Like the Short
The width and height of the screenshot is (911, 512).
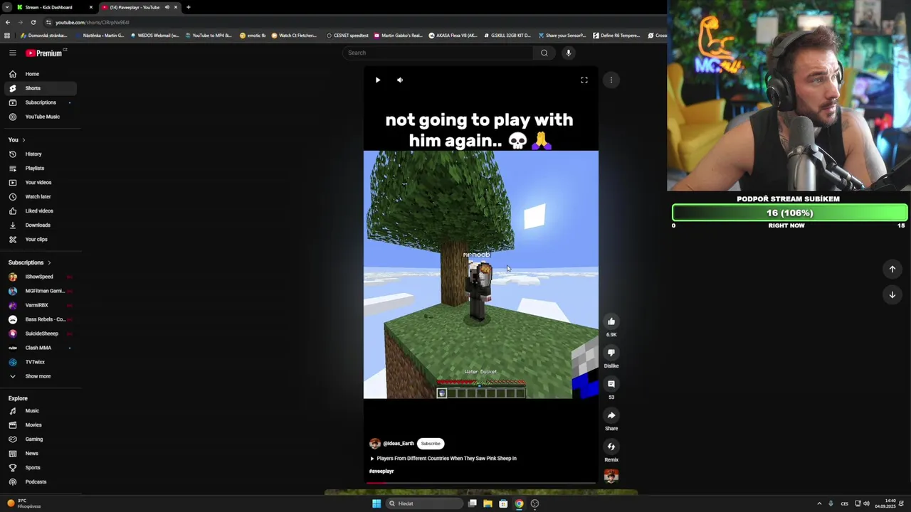point(611,321)
